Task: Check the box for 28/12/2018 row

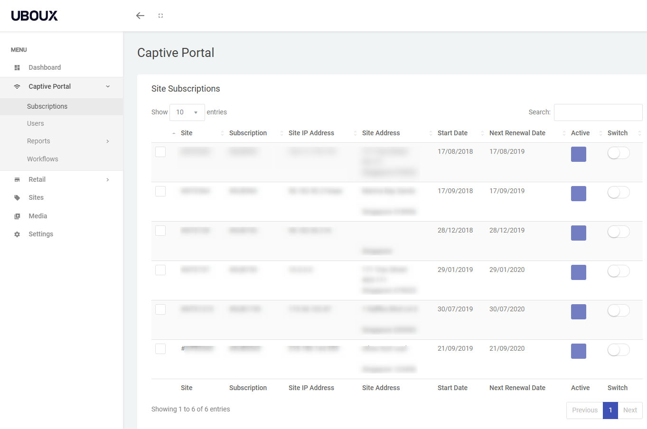Action: click(160, 231)
